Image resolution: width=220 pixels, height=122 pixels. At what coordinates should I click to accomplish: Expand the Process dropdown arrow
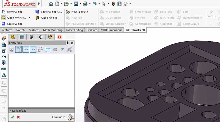(x=211, y=24)
